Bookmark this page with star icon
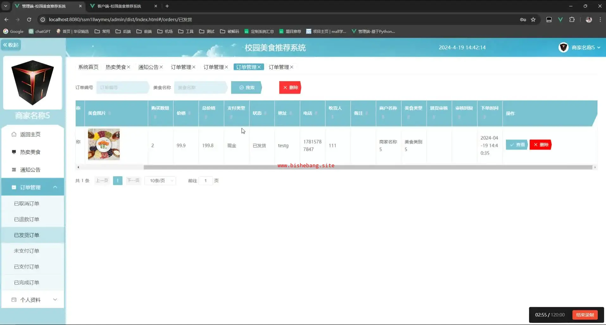This screenshot has height=325, width=606. tap(533, 20)
